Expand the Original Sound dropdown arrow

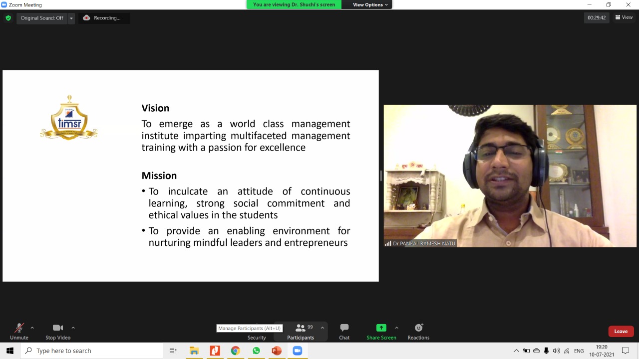(x=71, y=18)
